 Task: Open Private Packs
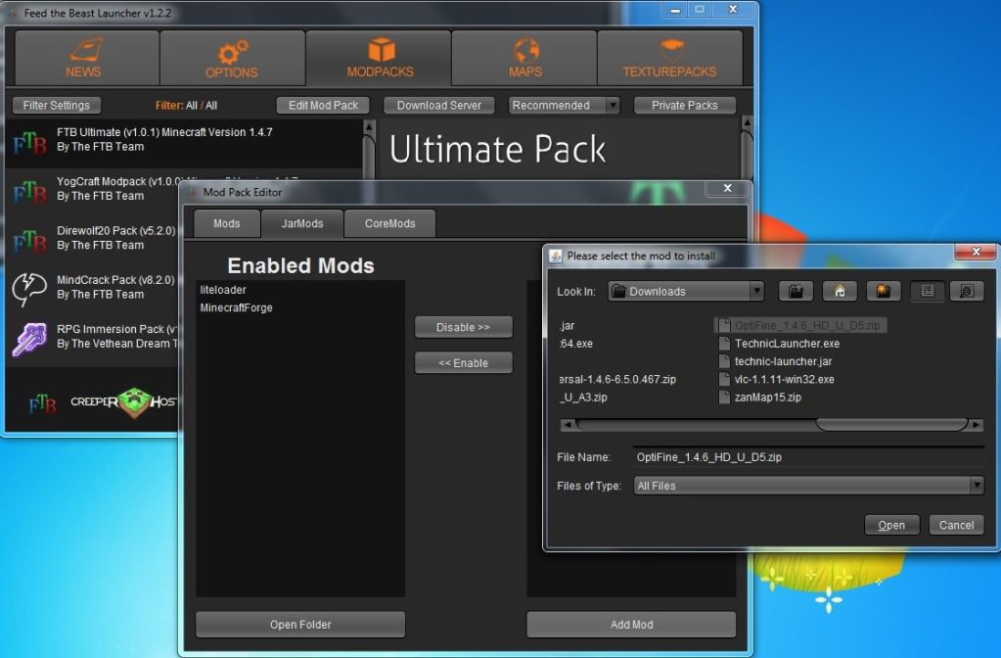(684, 106)
